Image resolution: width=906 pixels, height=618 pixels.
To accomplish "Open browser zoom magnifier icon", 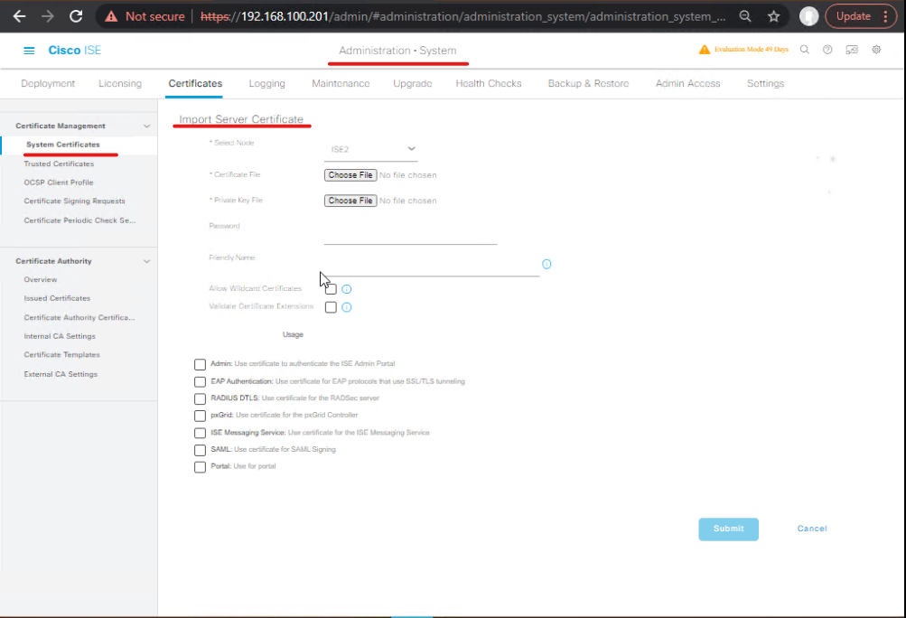I will pyautogui.click(x=745, y=16).
